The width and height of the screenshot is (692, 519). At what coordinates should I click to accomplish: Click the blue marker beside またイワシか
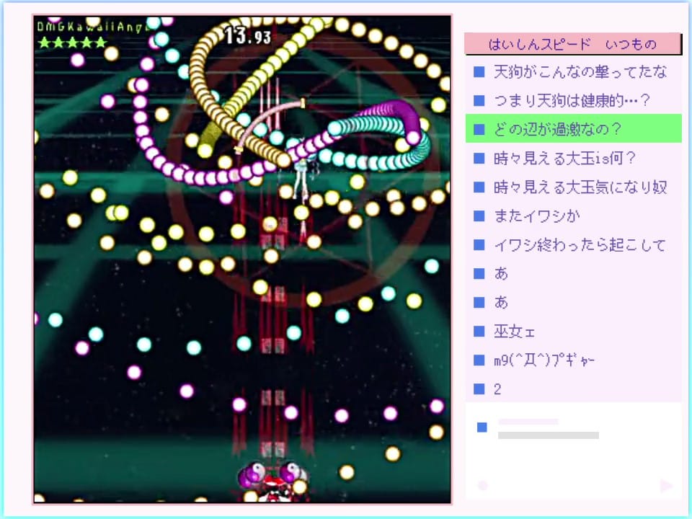[479, 216]
